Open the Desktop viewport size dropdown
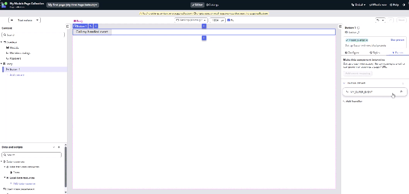The image size is (409, 194). pyautogui.click(x=191, y=20)
